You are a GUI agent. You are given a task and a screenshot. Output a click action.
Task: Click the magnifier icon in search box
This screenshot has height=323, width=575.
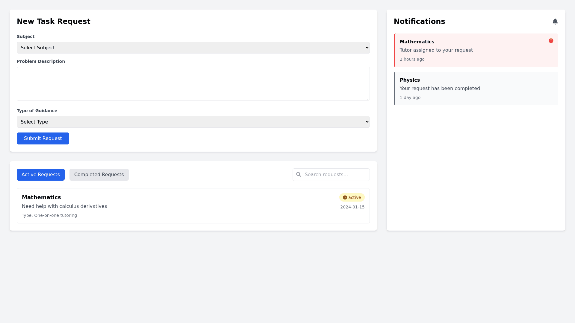click(299, 174)
